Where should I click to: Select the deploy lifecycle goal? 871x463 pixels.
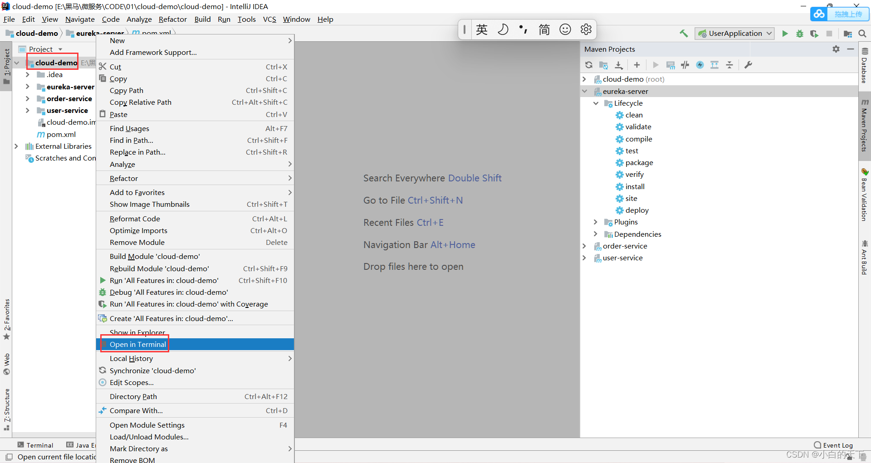click(636, 210)
